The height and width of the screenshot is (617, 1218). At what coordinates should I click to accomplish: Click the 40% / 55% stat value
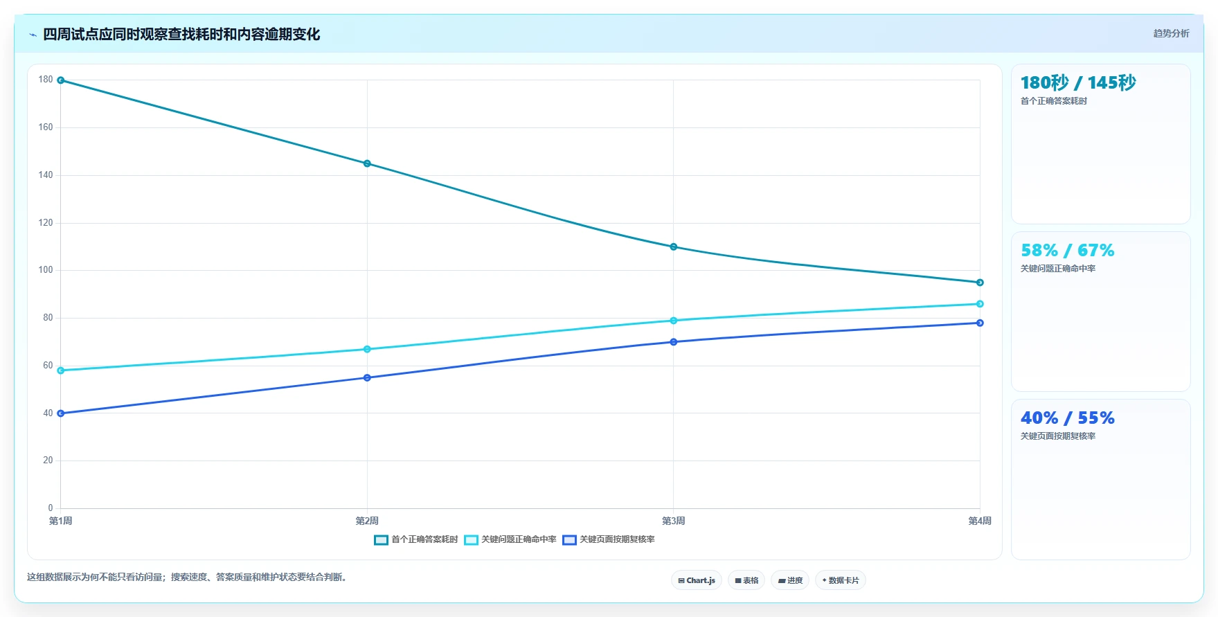[x=1068, y=418]
